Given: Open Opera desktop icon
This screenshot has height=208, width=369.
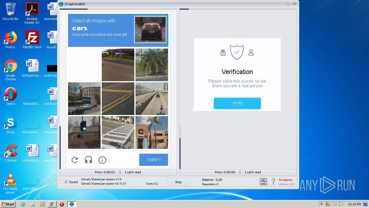Looking at the screenshot, I should [10, 96].
